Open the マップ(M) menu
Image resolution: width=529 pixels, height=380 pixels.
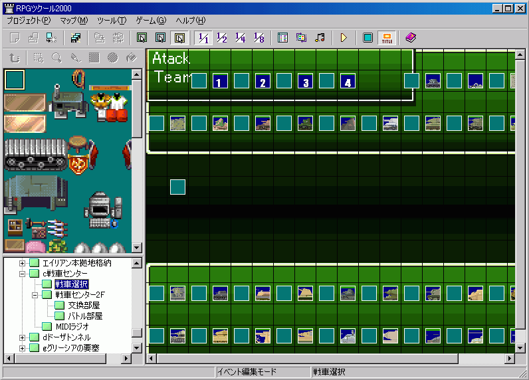click(x=74, y=21)
